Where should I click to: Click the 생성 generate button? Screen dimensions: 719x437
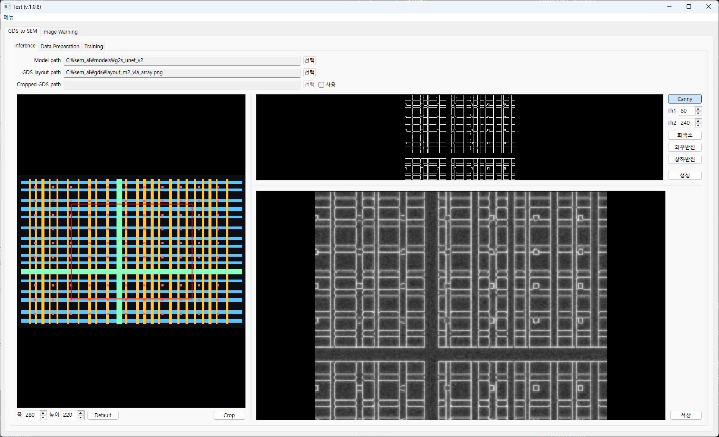[x=684, y=175]
